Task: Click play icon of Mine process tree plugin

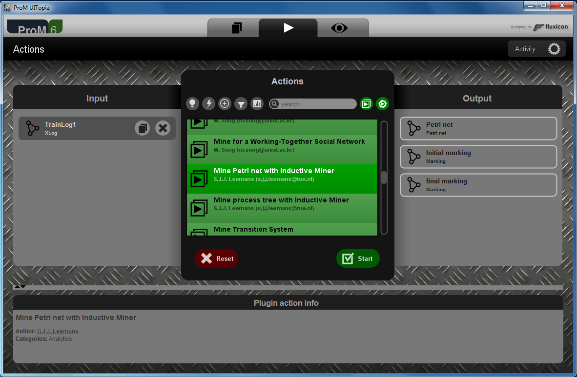Action: click(199, 208)
